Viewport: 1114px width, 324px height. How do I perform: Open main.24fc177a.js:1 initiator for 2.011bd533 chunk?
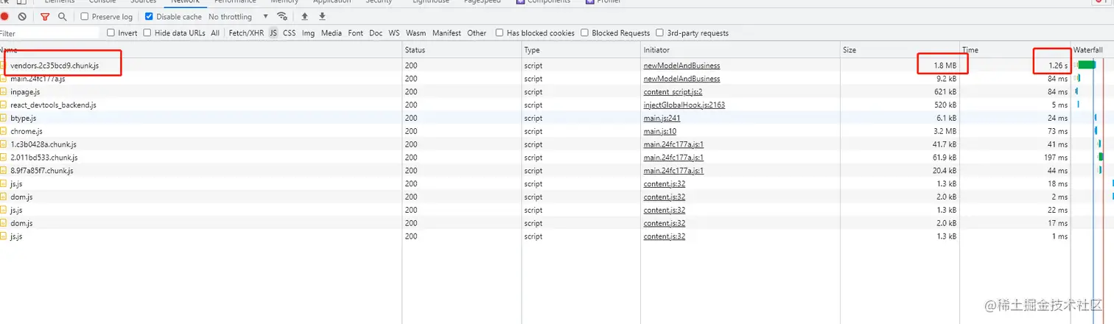point(673,158)
